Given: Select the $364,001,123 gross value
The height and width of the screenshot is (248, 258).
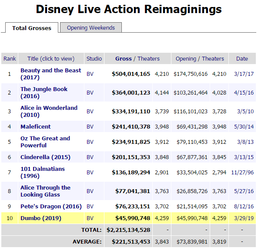Looking at the screenshot, I should click(x=131, y=92).
